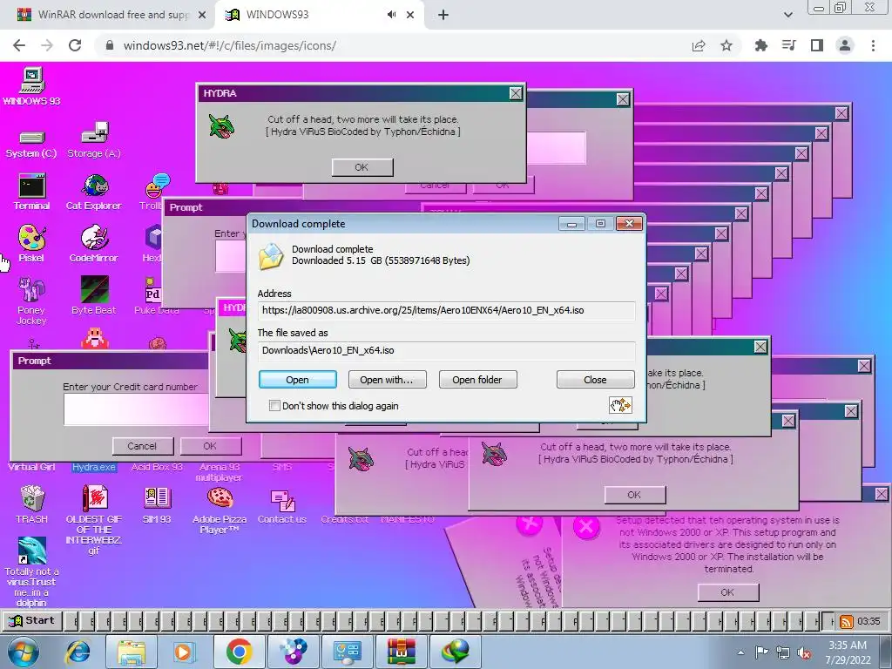Click the RSS feed icon in Windows93 tray
Screen dimensions: 892x669
(847, 622)
